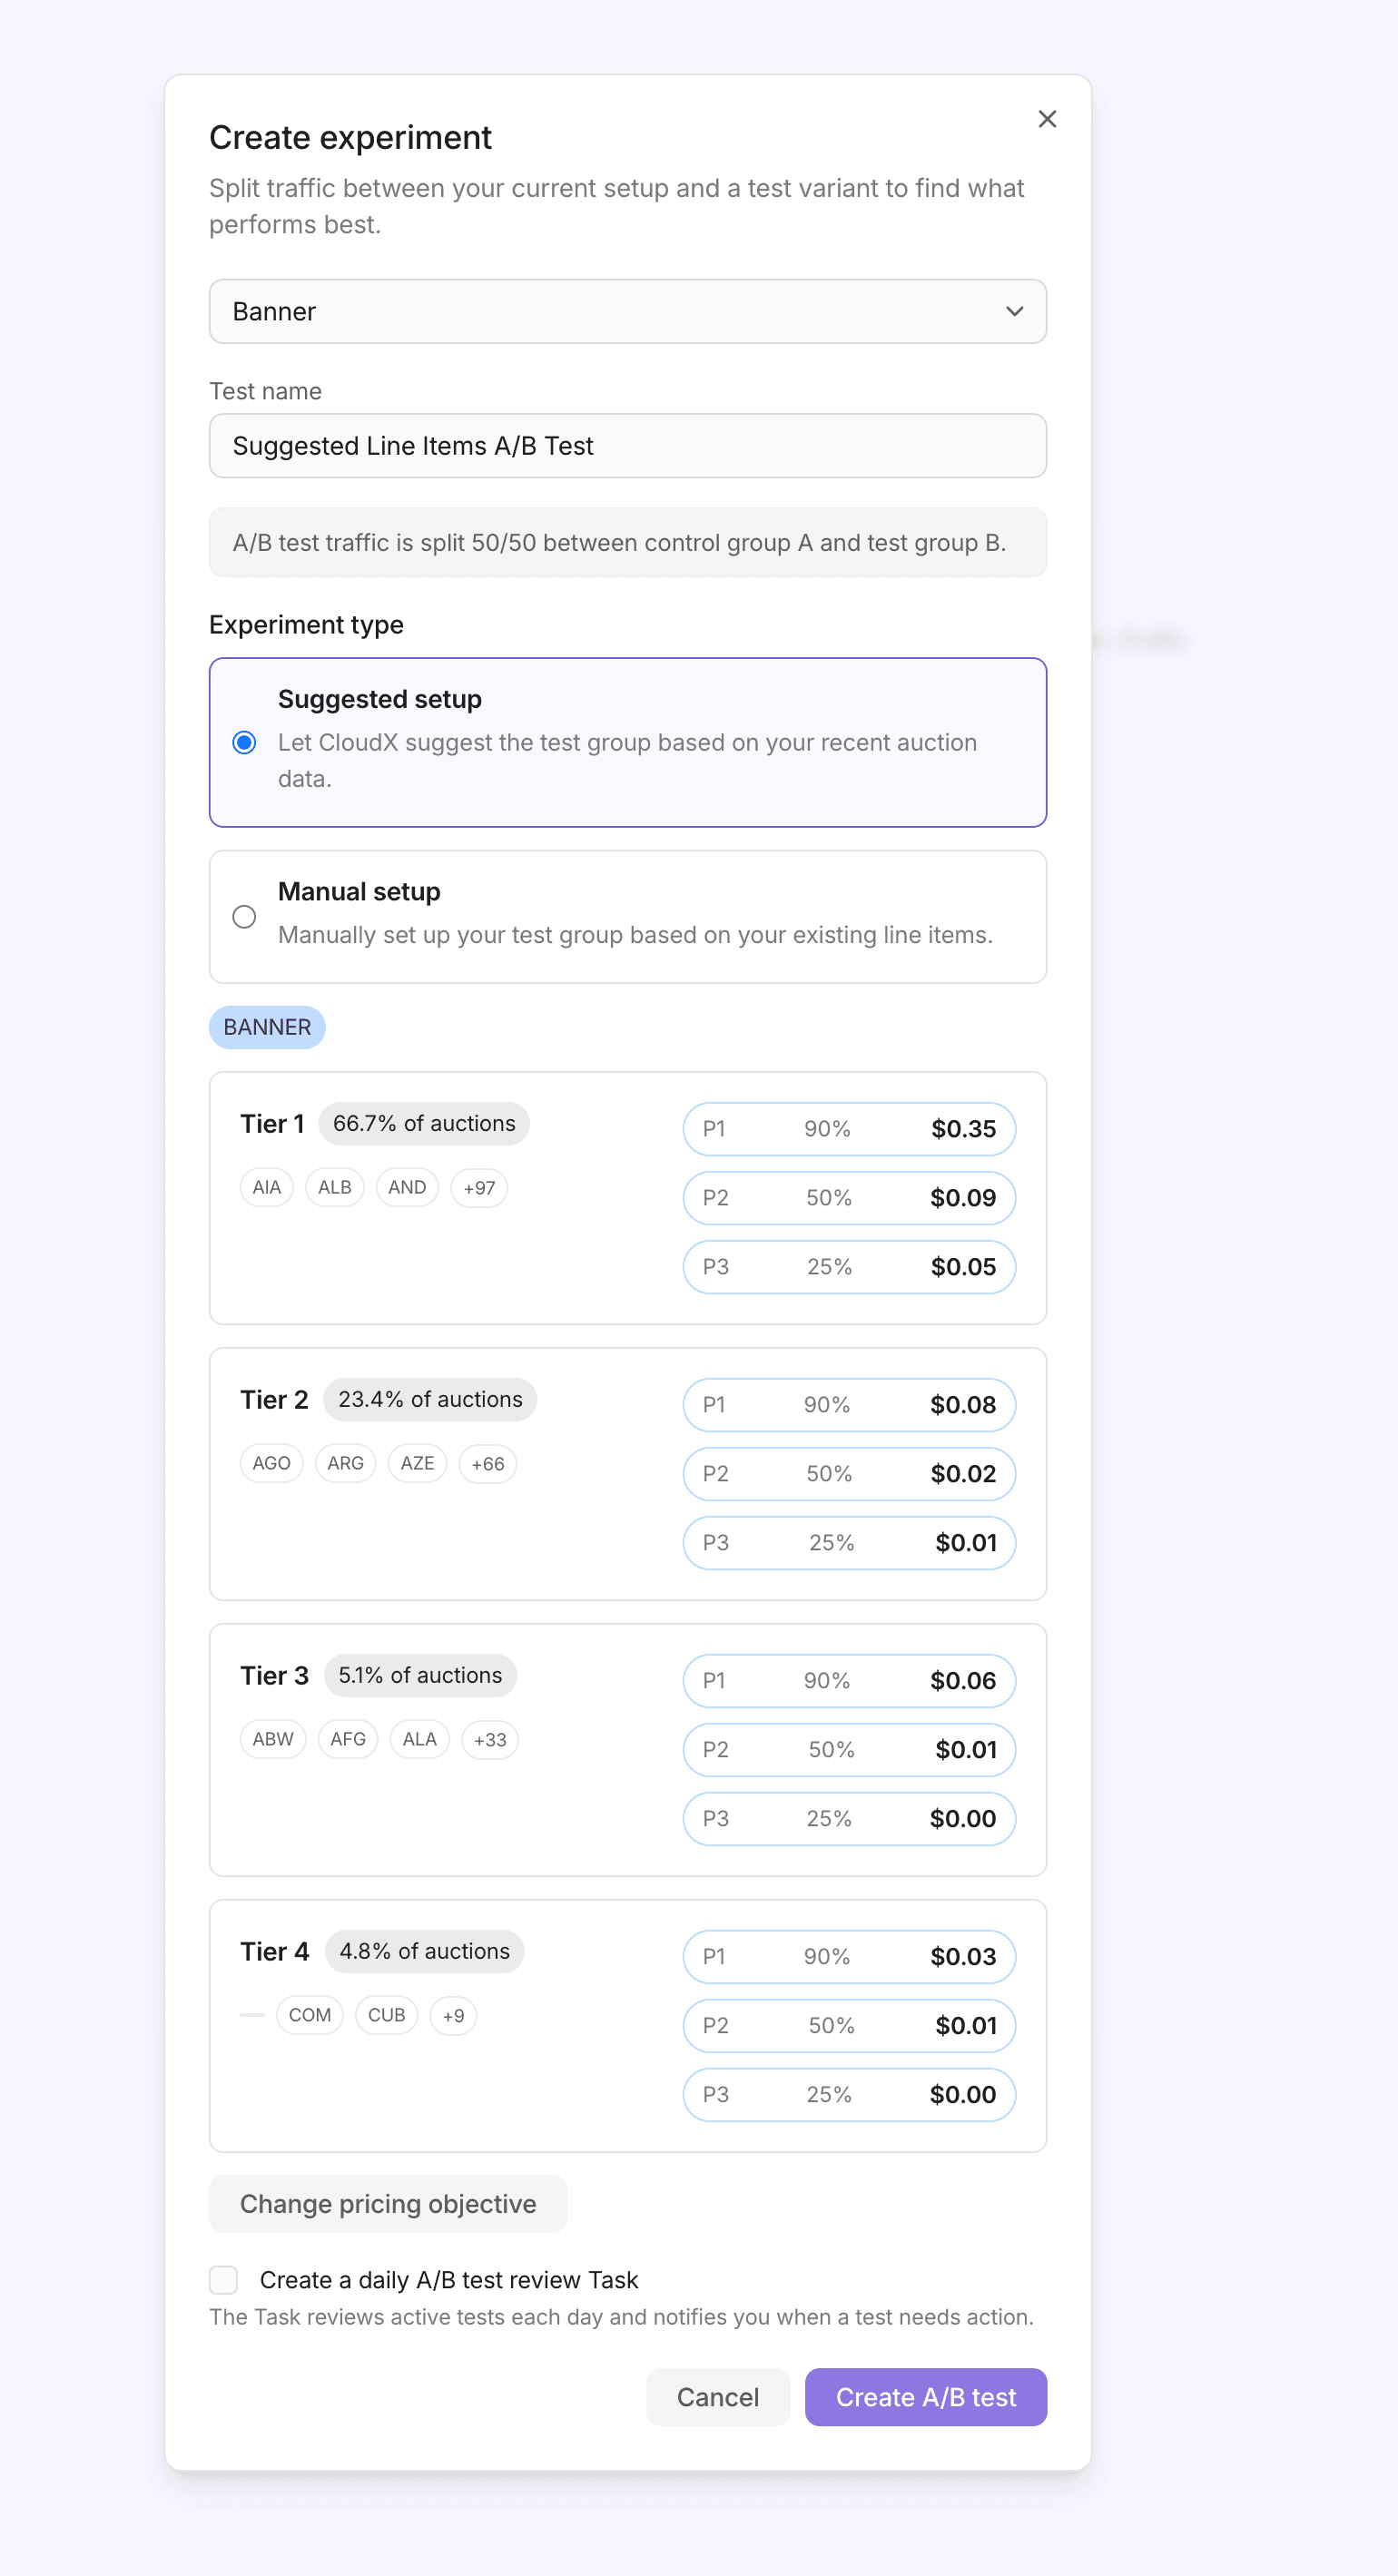Open the Banner ad format dropdown
The height and width of the screenshot is (2576, 1398).
[x=628, y=311]
